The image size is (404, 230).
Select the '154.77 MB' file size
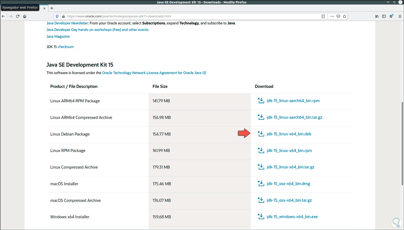(x=162, y=134)
